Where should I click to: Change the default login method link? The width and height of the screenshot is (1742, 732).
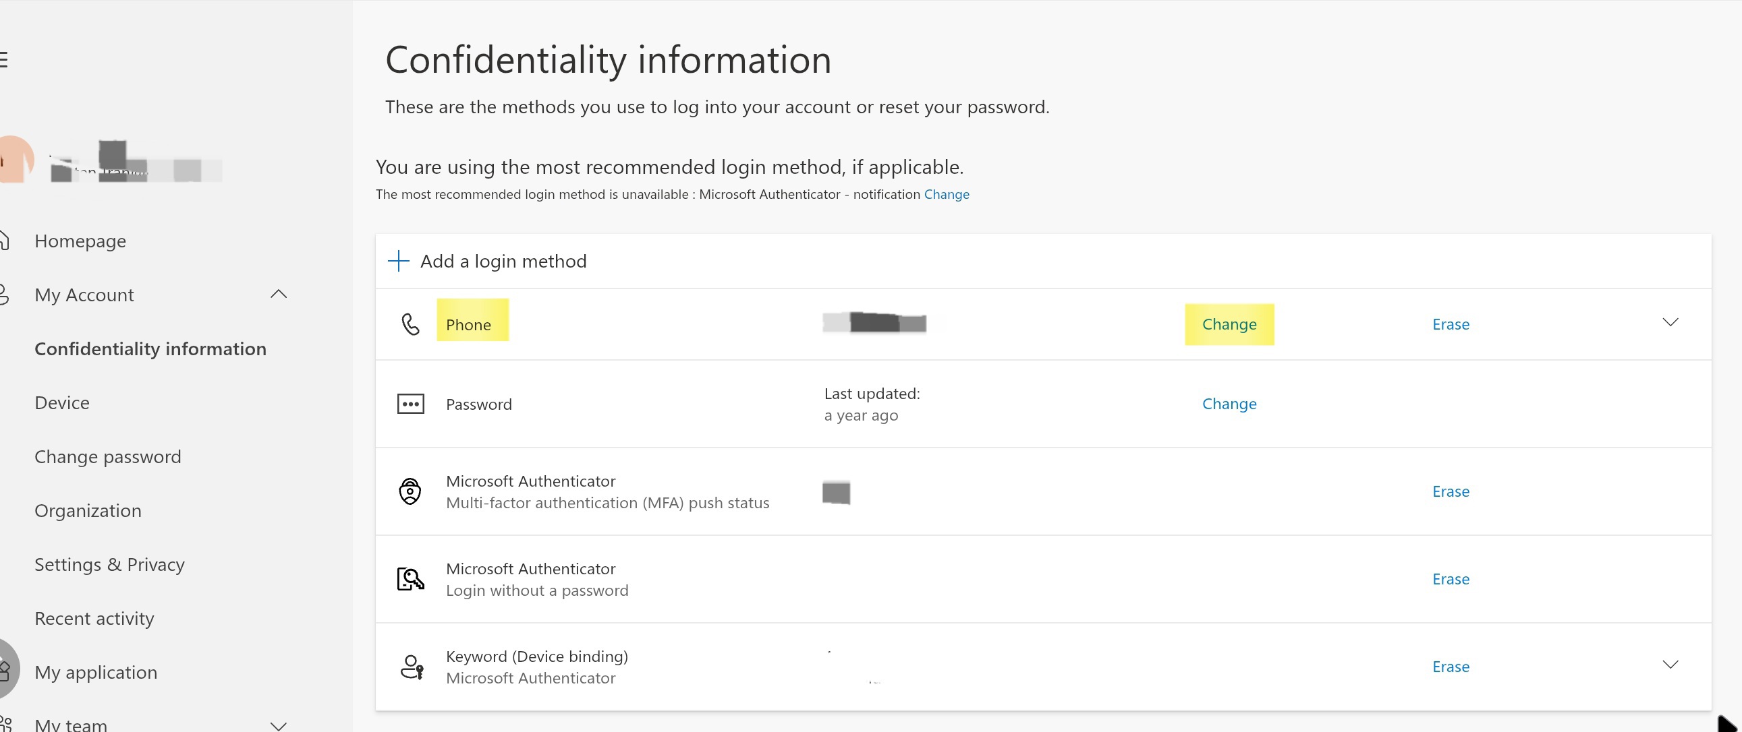pyautogui.click(x=947, y=195)
